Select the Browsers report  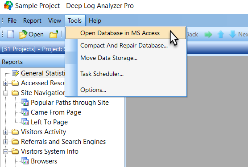pyautogui.click(x=44, y=161)
